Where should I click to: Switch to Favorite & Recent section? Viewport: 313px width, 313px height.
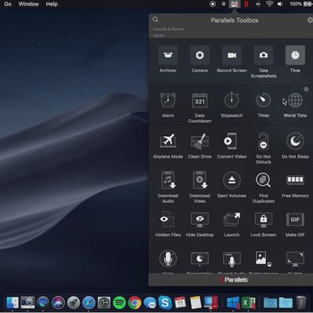pyautogui.click(x=168, y=29)
